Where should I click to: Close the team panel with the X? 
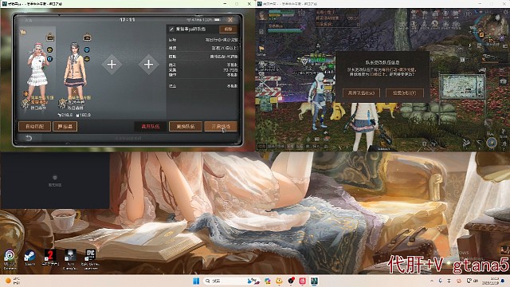click(x=230, y=20)
